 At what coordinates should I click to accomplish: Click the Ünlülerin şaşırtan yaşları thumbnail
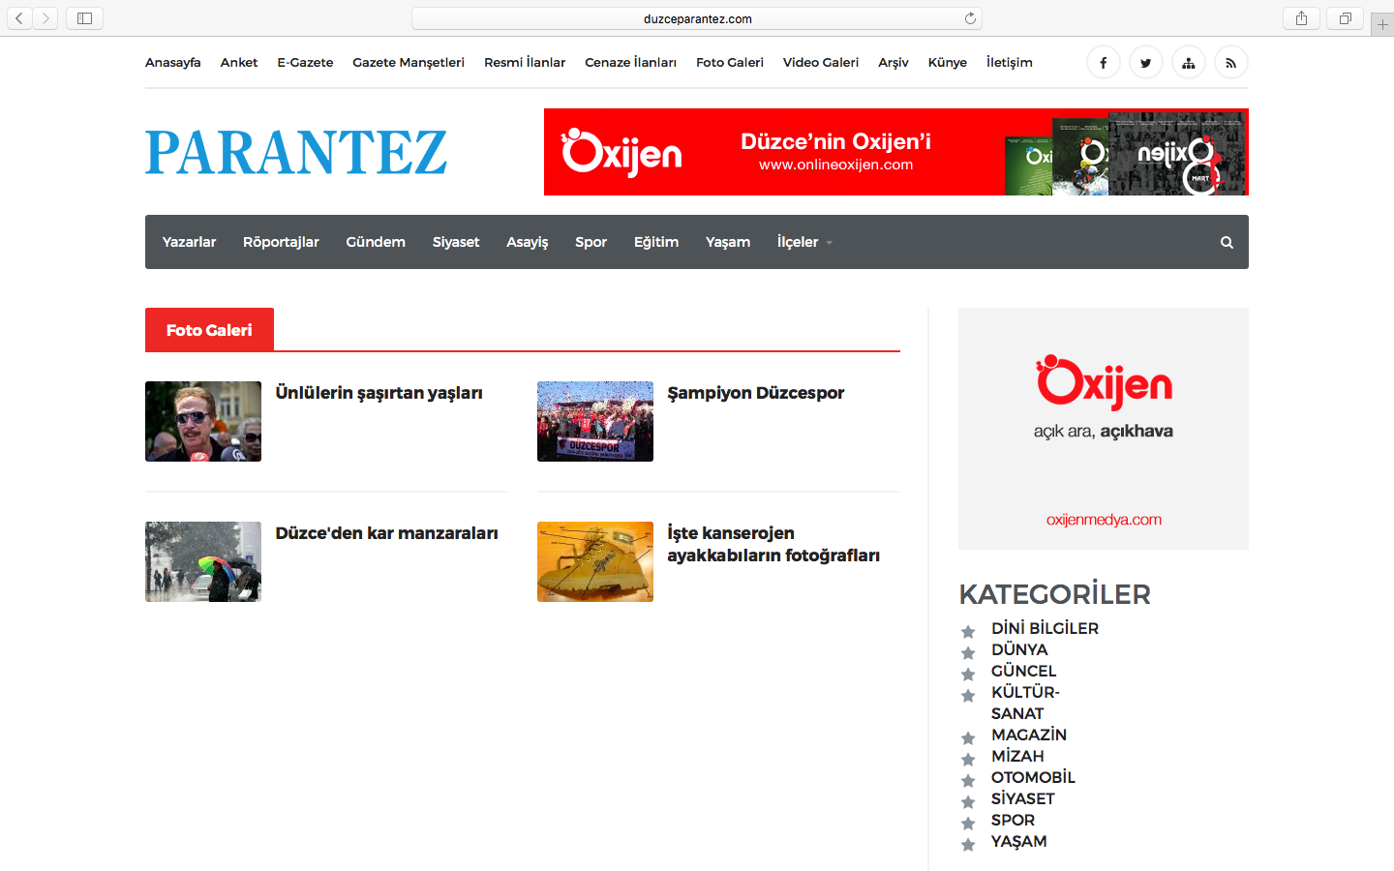[x=203, y=421]
